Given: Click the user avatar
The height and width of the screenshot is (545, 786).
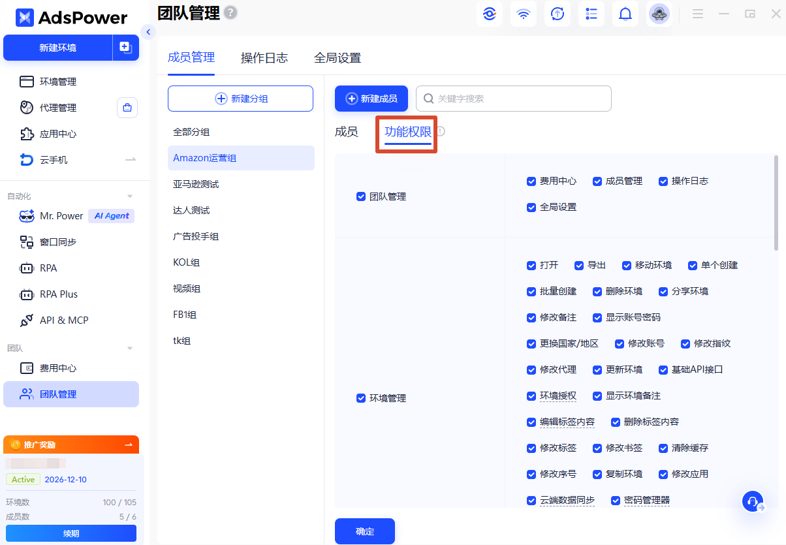Looking at the screenshot, I should coord(659,14).
